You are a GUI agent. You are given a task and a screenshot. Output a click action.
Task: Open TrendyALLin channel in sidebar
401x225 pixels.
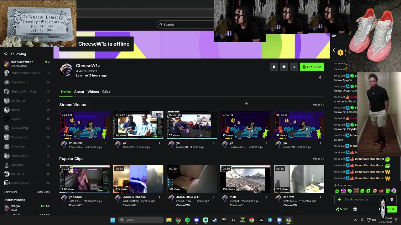27,156
